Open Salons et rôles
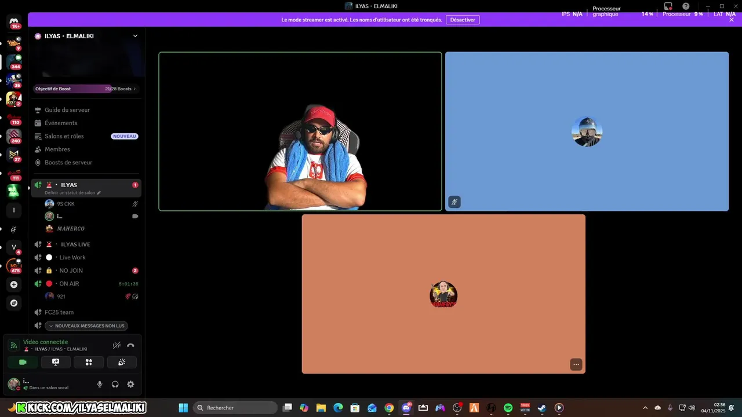This screenshot has width=742, height=417. tap(86, 136)
